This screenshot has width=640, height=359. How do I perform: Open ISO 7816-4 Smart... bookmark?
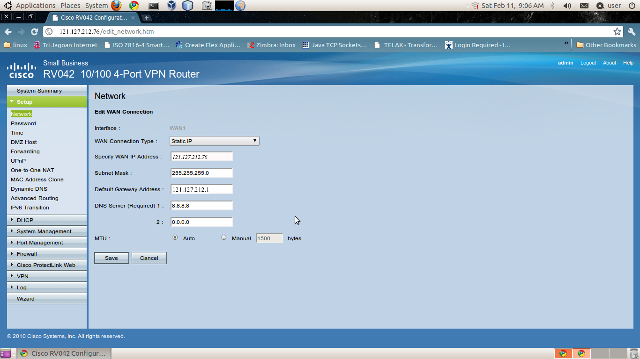137,45
